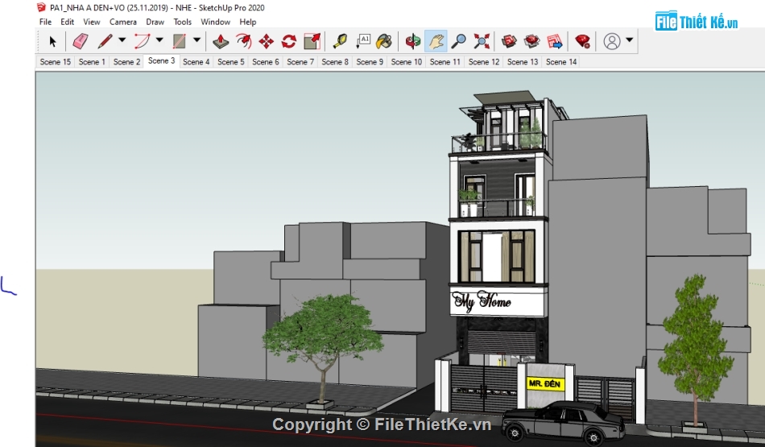Activate the Orbit tool
The width and height of the screenshot is (765, 447).
[x=413, y=42]
